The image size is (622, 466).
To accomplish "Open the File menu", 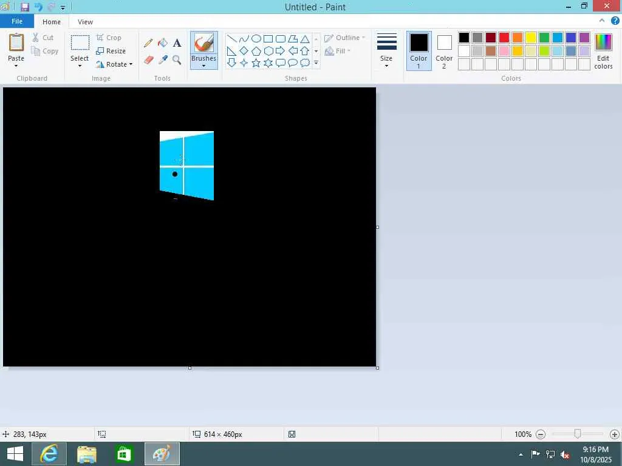I will click(x=16, y=21).
